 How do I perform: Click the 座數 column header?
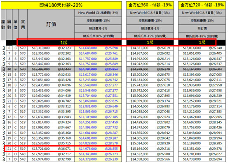[x=3, y=24]
